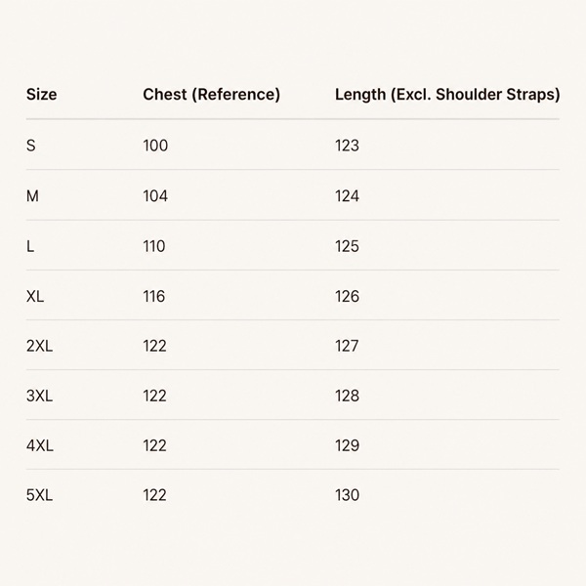586x586 pixels.
Task: Click chest value 110 for size L
Action: click(154, 246)
